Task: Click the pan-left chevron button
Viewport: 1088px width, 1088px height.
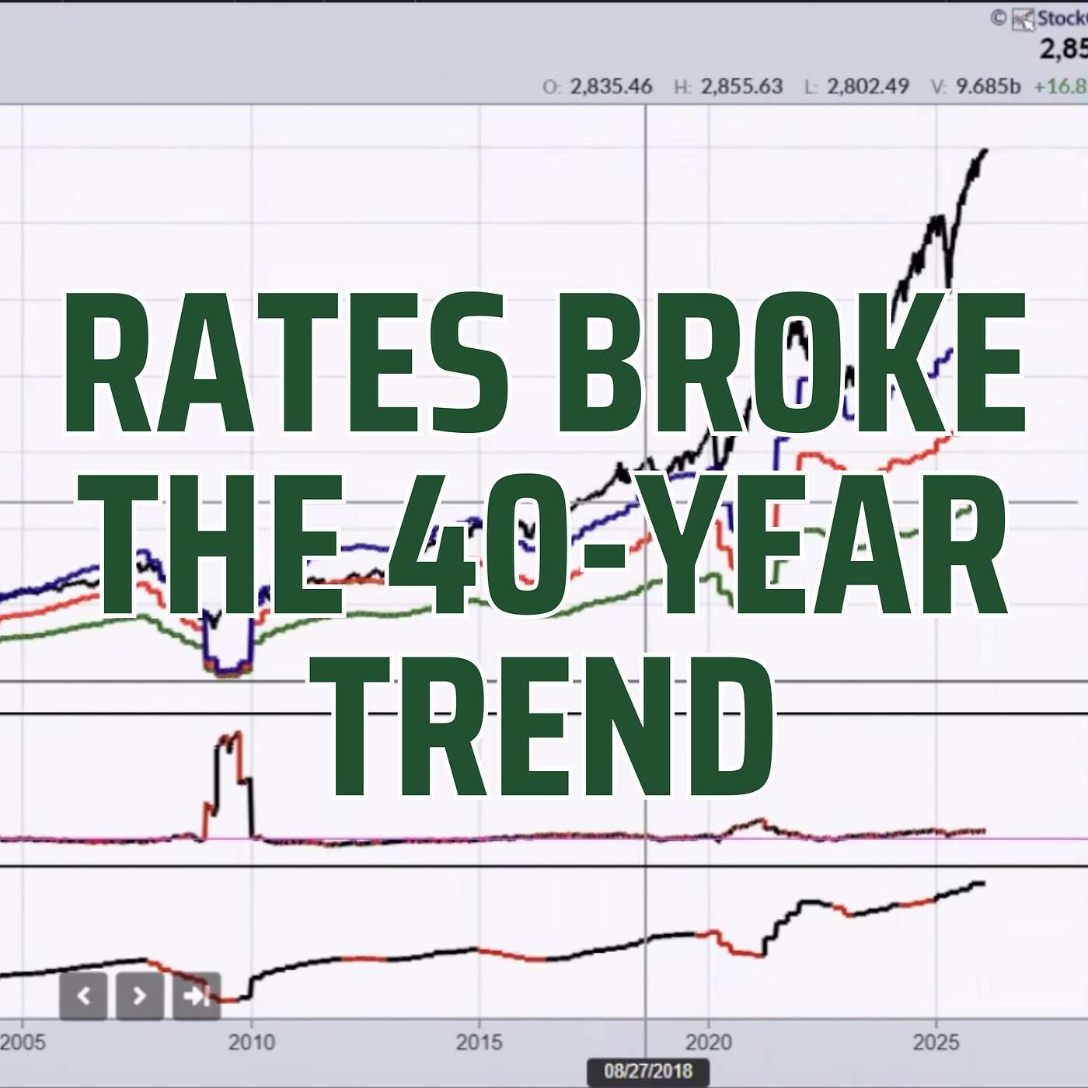Action: pos(84,996)
